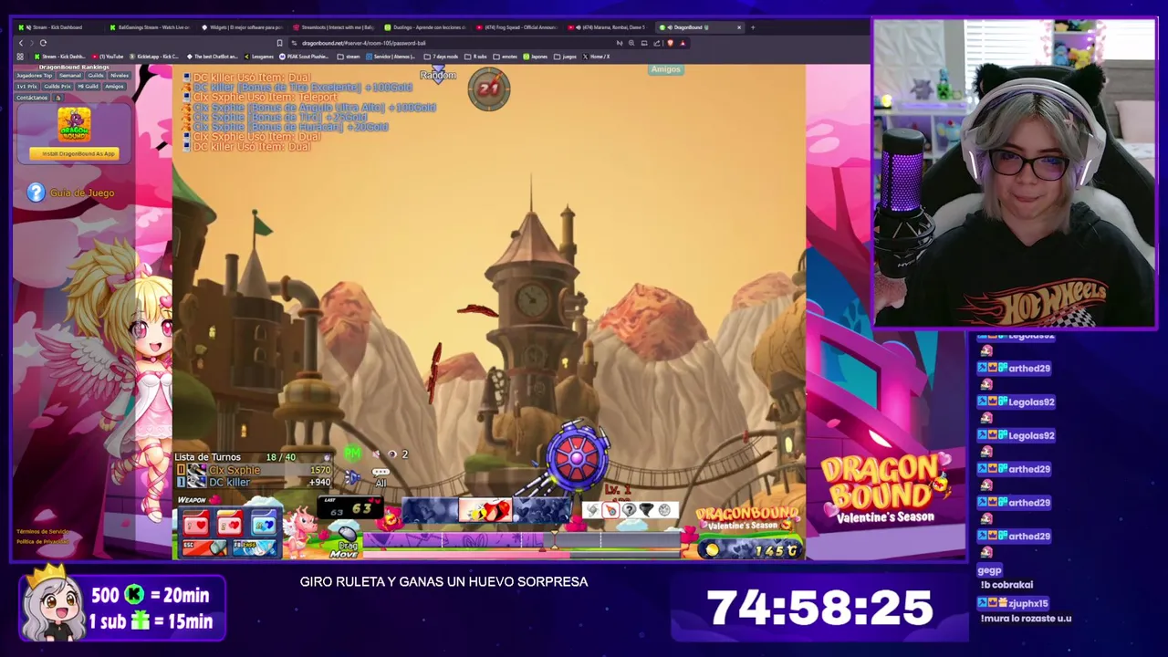This screenshot has height=657, width=1168.
Task: Toggle the game sound mute speaker icon
Action: tap(376, 454)
